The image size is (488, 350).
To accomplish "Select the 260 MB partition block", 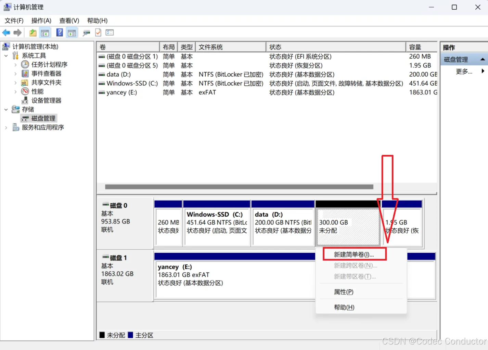I will [x=168, y=223].
